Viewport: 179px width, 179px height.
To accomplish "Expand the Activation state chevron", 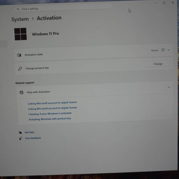I will [x=169, y=50].
